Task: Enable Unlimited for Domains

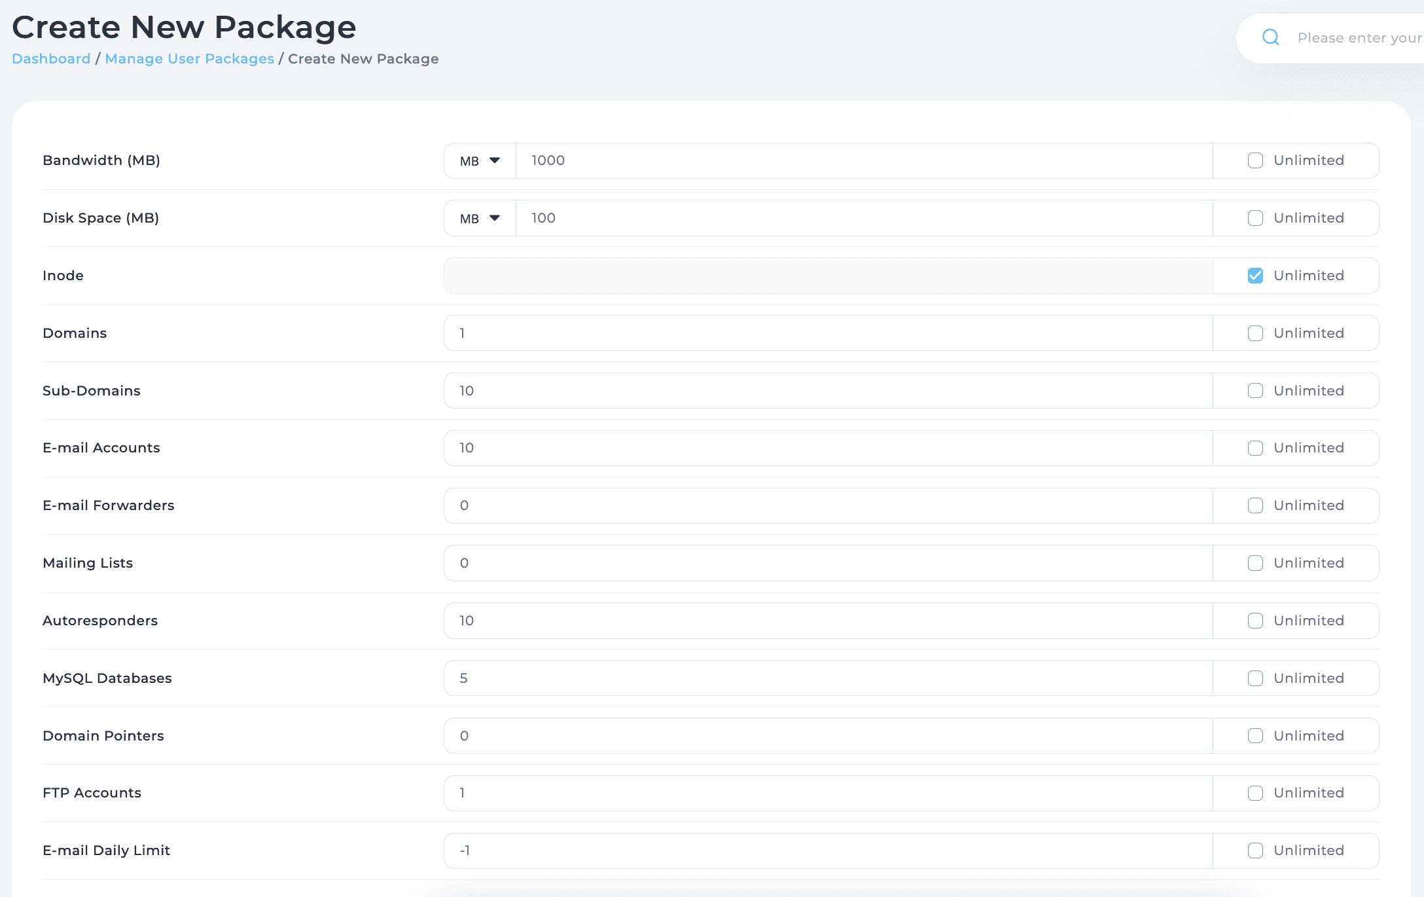Action: (1255, 333)
